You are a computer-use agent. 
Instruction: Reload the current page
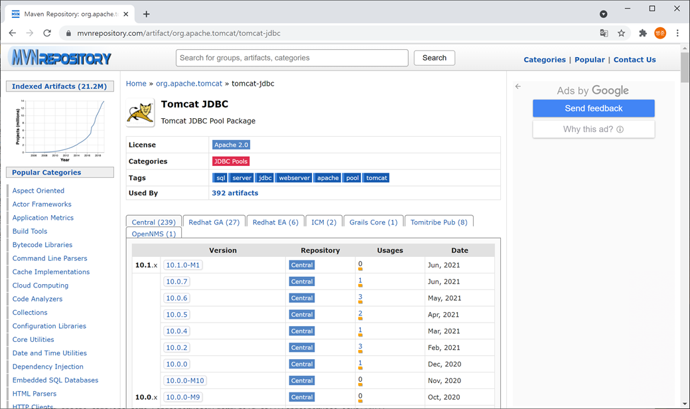(x=47, y=33)
